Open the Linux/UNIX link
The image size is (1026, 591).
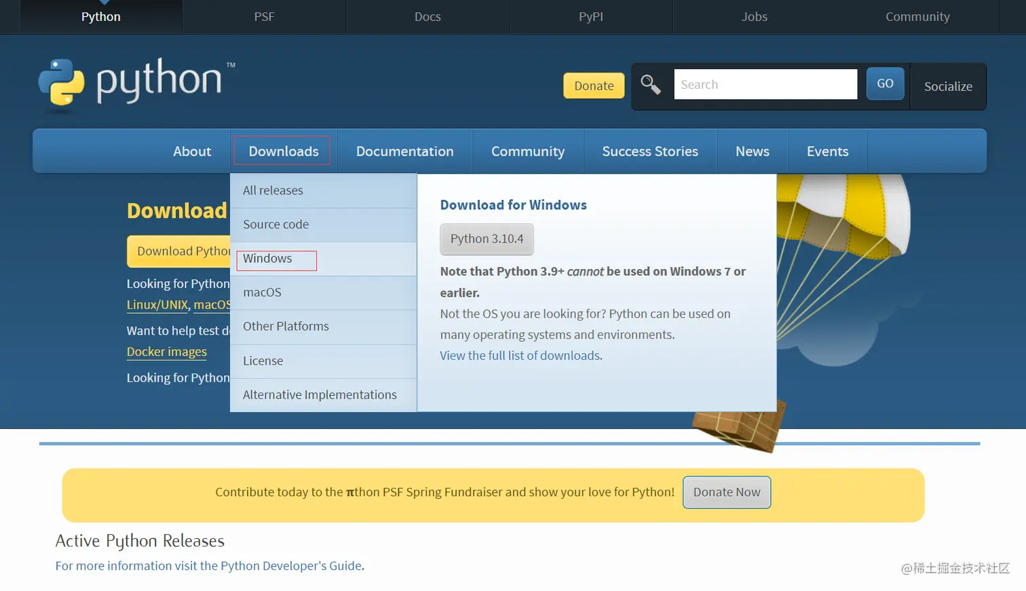tap(157, 304)
